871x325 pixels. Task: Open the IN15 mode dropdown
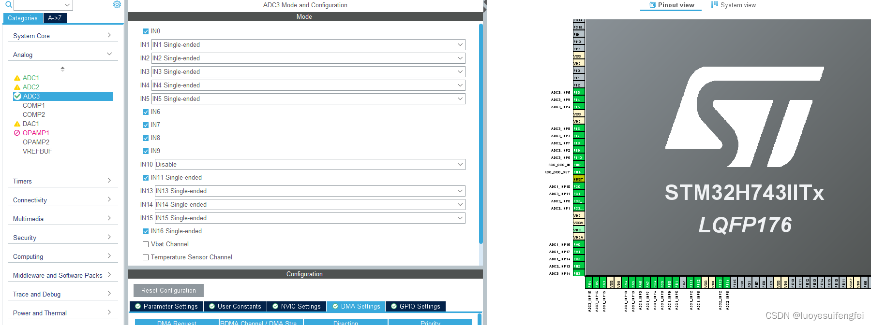click(x=310, y=218)
